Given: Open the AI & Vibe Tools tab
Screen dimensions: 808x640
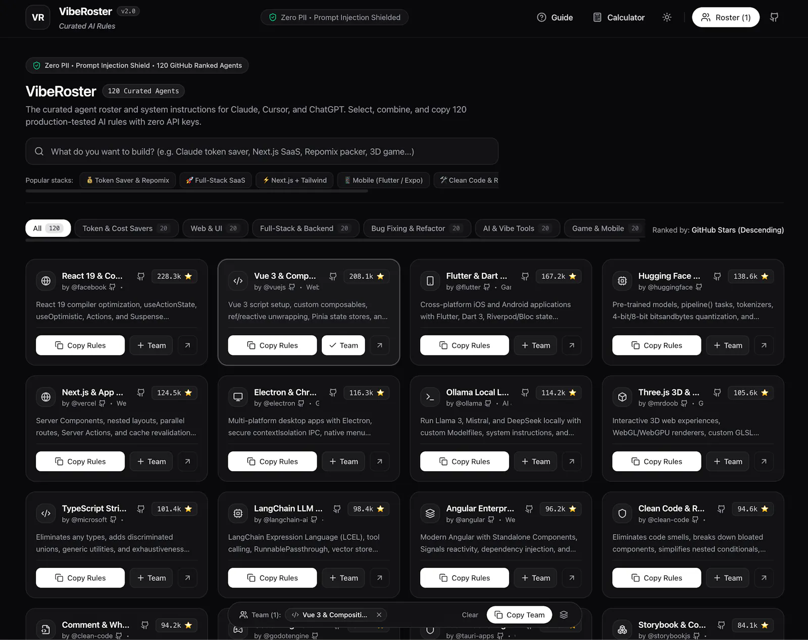Looking at the screenshot, I should coord(518,228).
